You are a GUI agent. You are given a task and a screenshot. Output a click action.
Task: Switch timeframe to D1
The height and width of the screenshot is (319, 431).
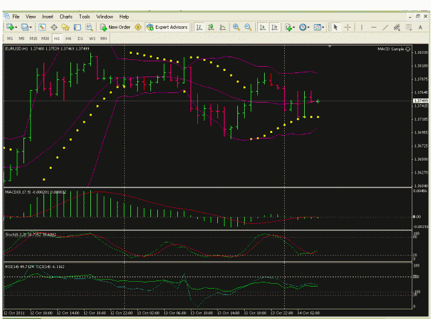(x=80, y=39)
